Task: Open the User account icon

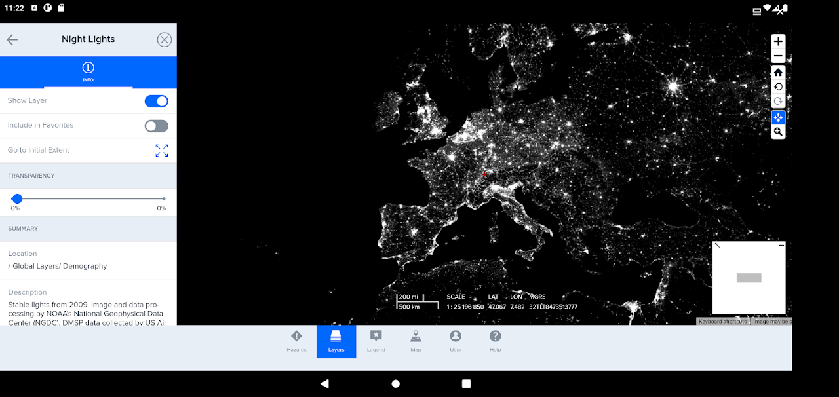Action: (455, 341)
